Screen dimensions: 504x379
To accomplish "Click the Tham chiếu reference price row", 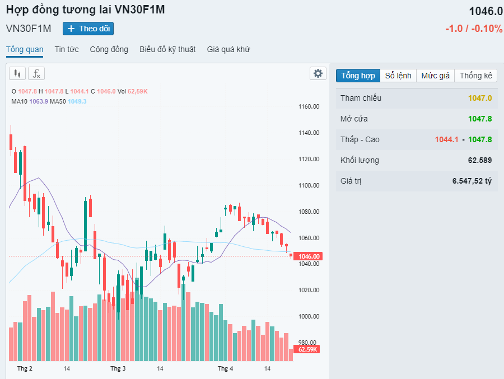I will click(x=416, y=98).
